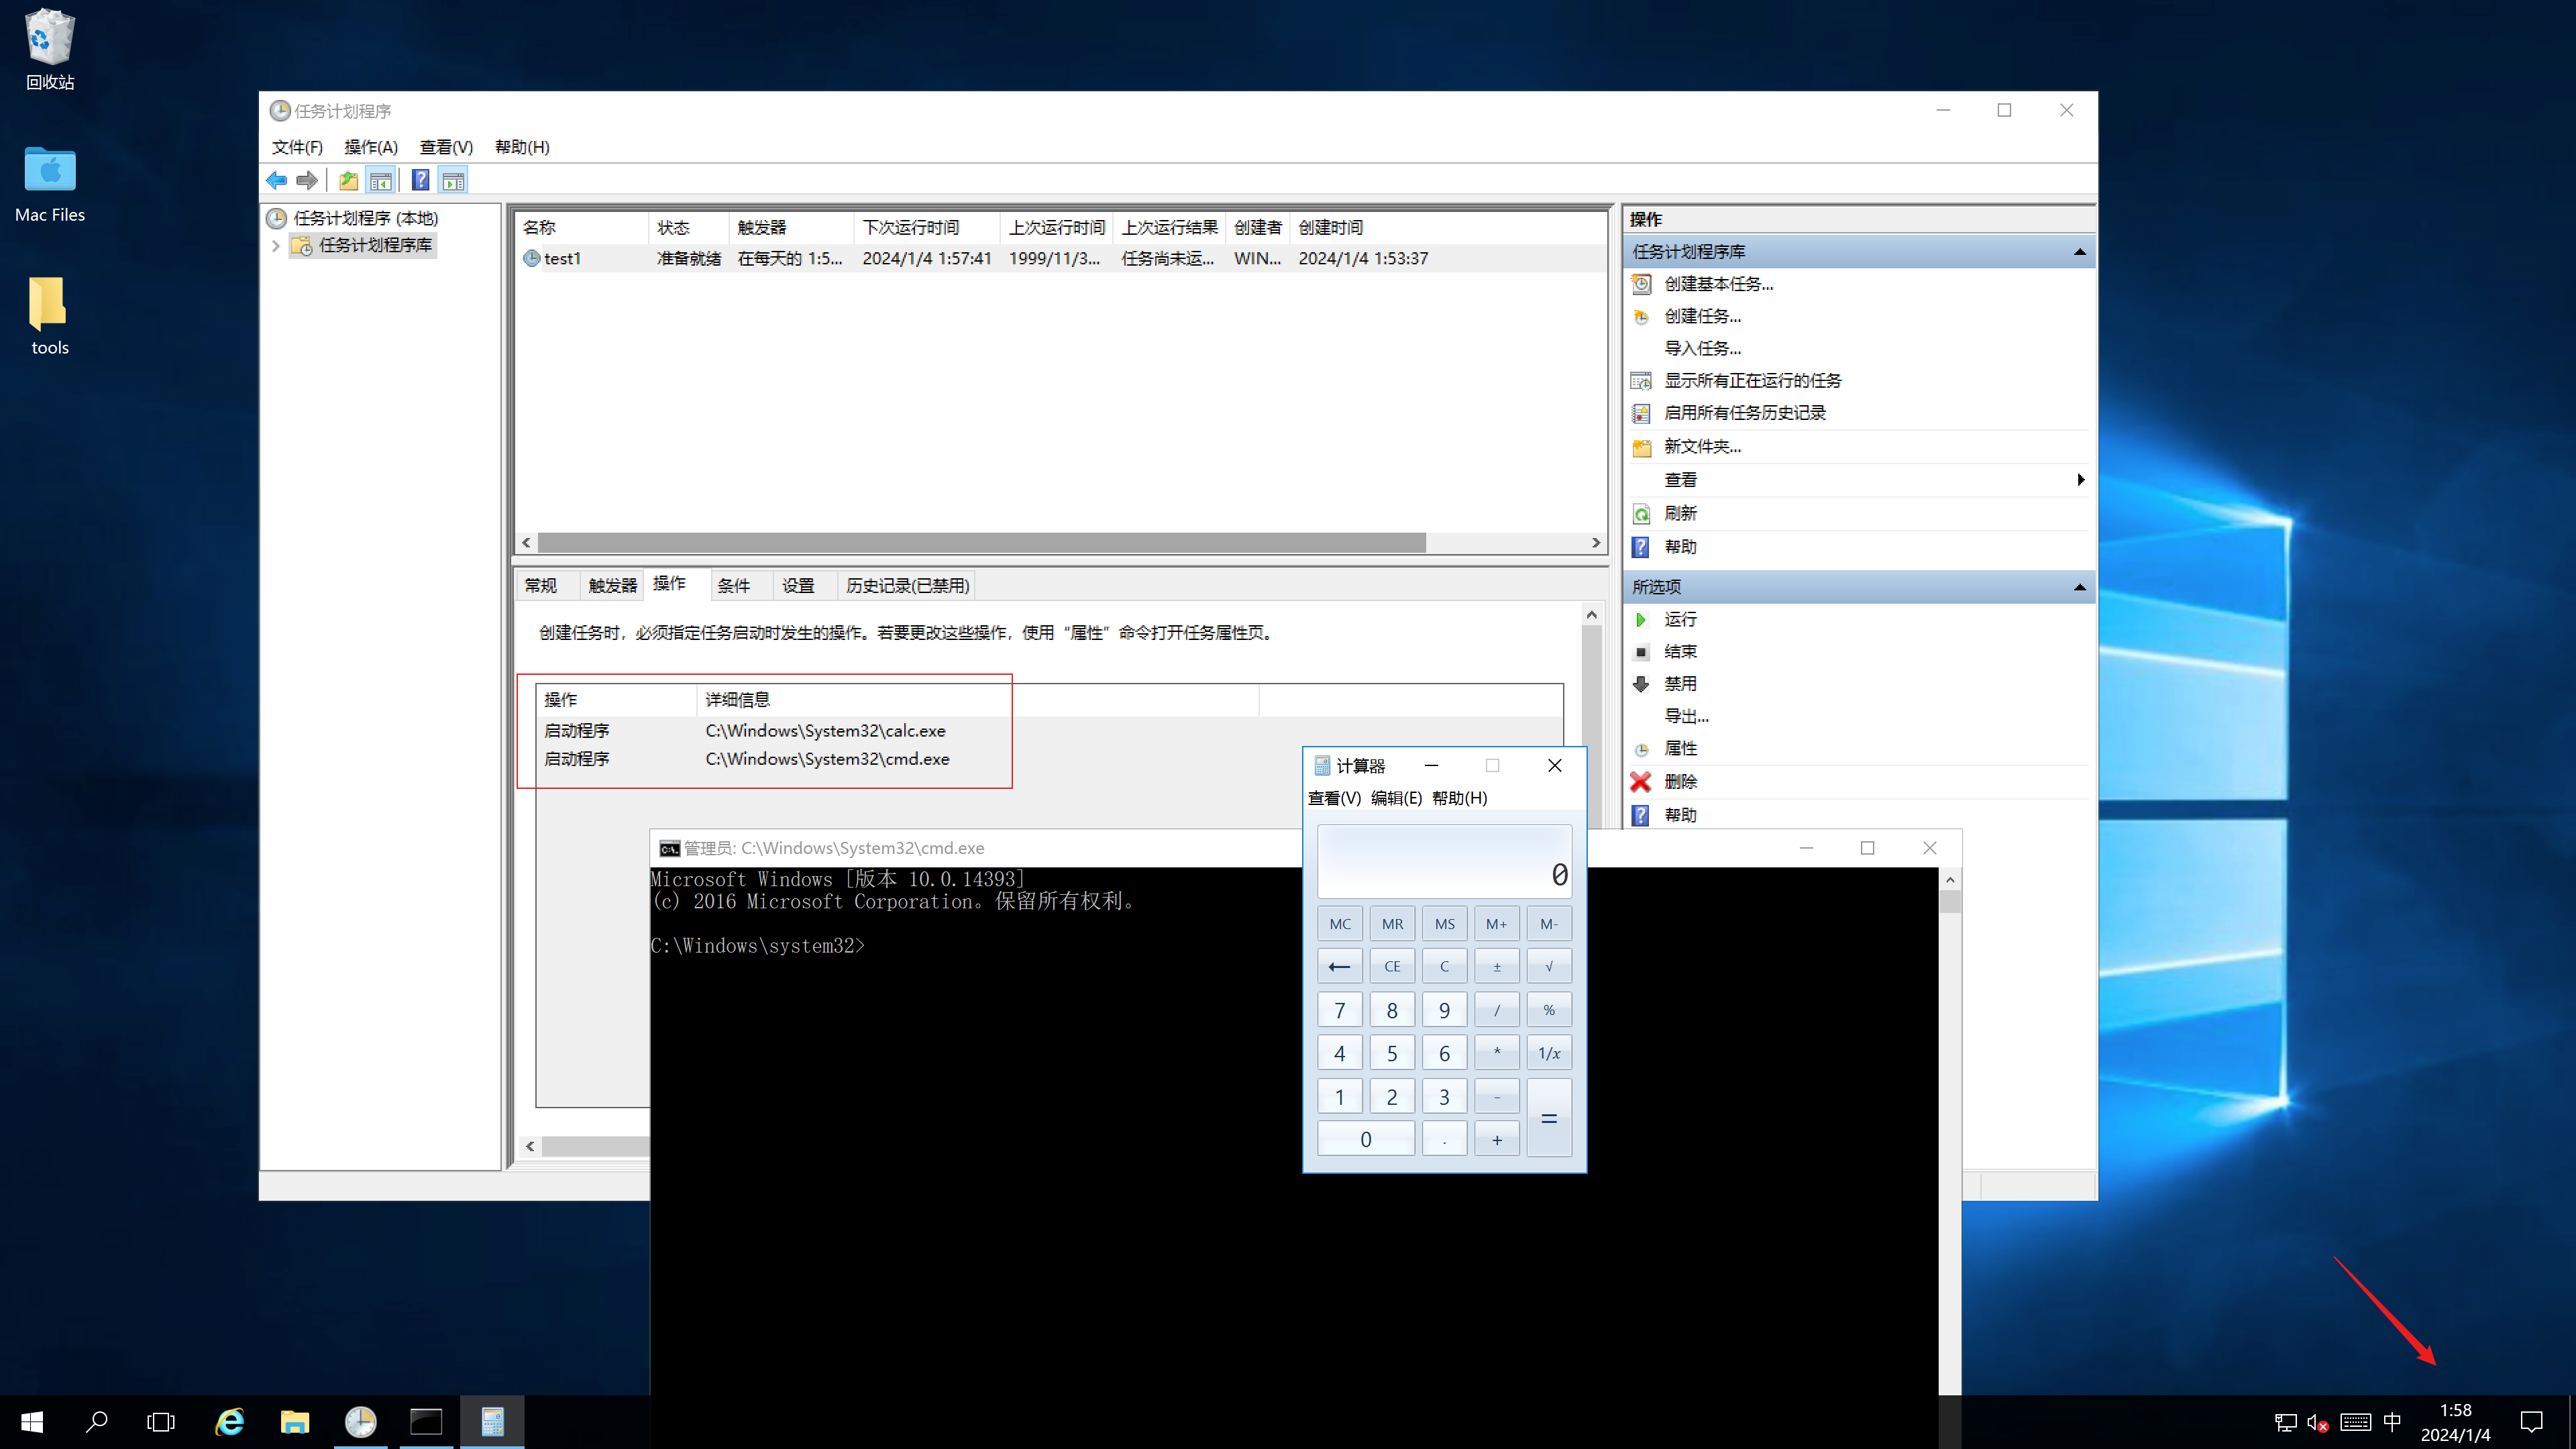Select the test1 task row

tap(1060, 258)
